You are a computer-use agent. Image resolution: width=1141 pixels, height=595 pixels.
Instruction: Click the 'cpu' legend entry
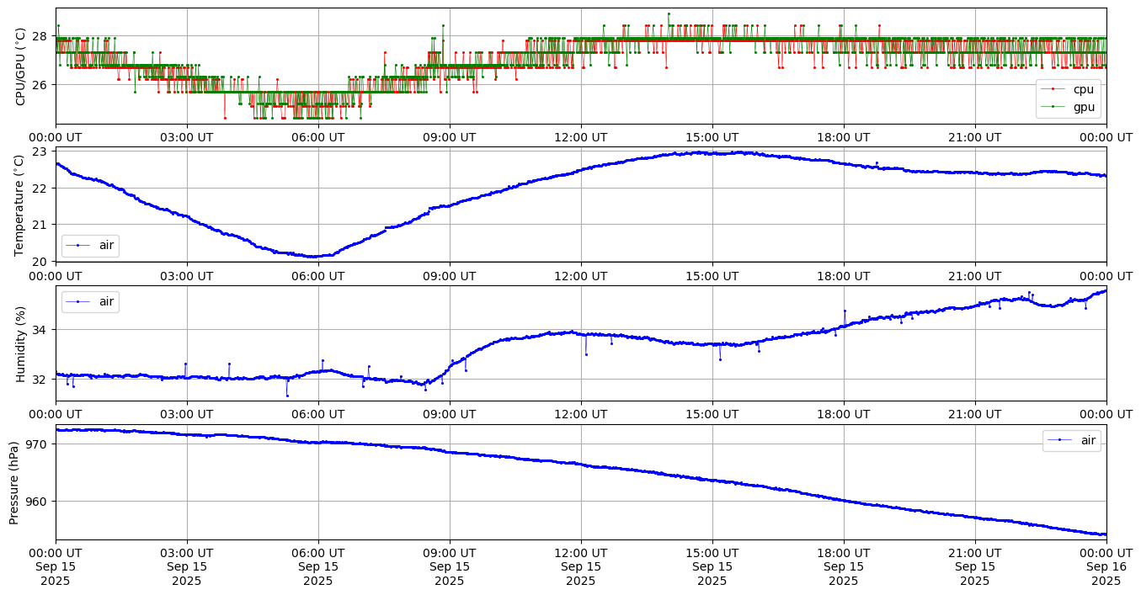point(1069,89)
